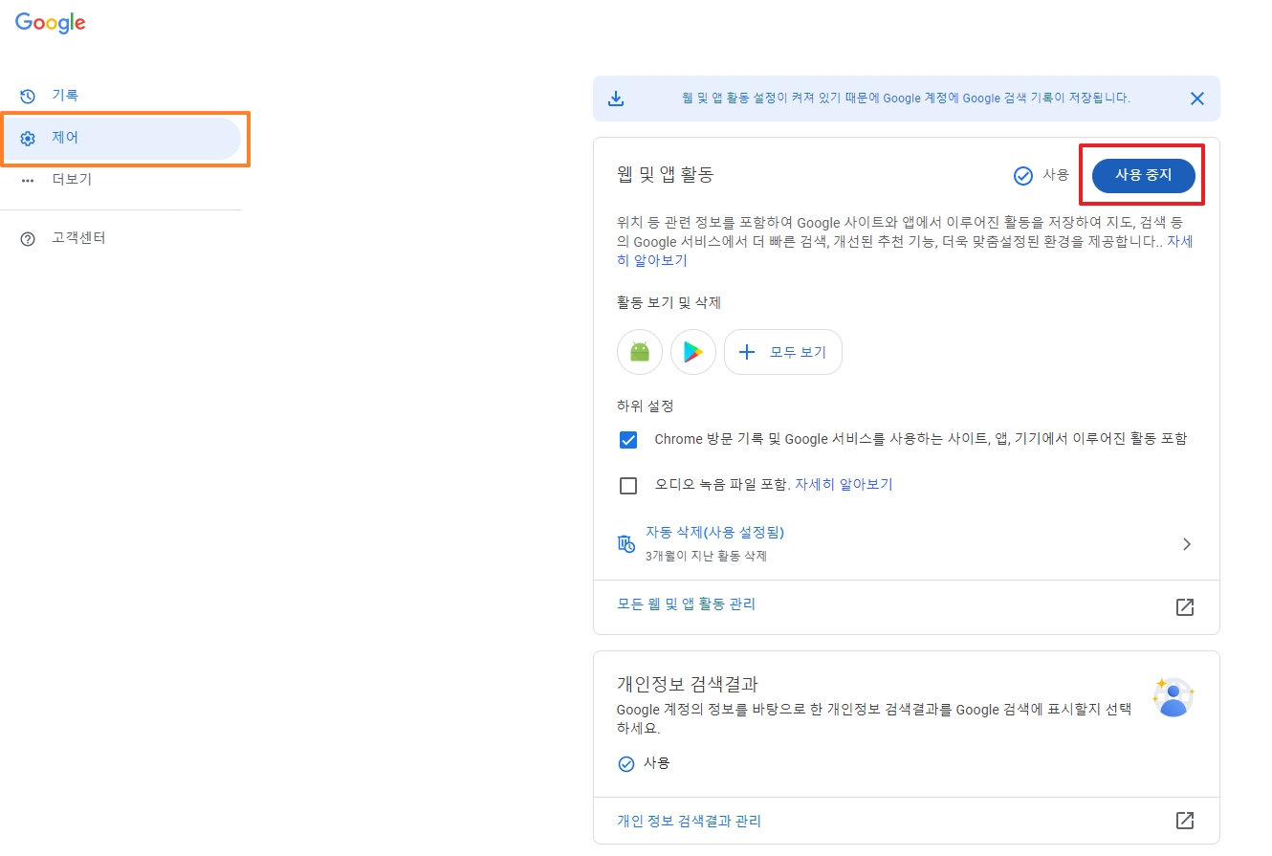Click the Android activity icon
The height and width of the screenshot is (856, 1272).
640,352
